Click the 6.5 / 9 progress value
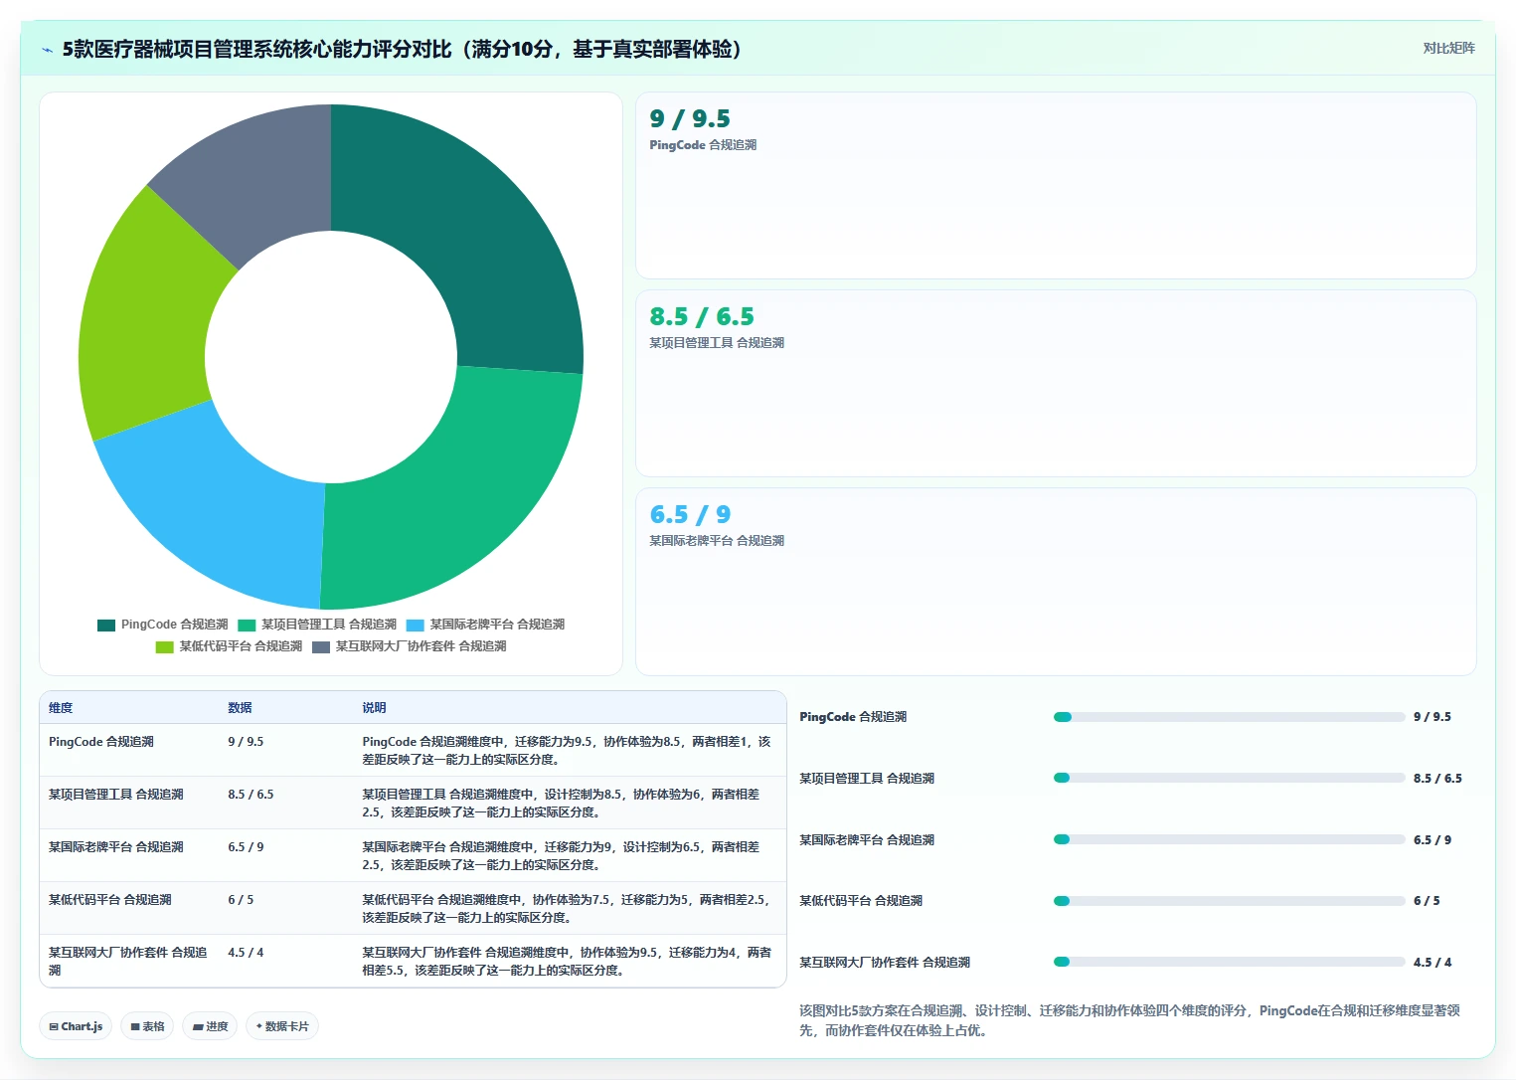Image resolution: width=1516 pixels, height=1080 pixels. (1432, 840)
